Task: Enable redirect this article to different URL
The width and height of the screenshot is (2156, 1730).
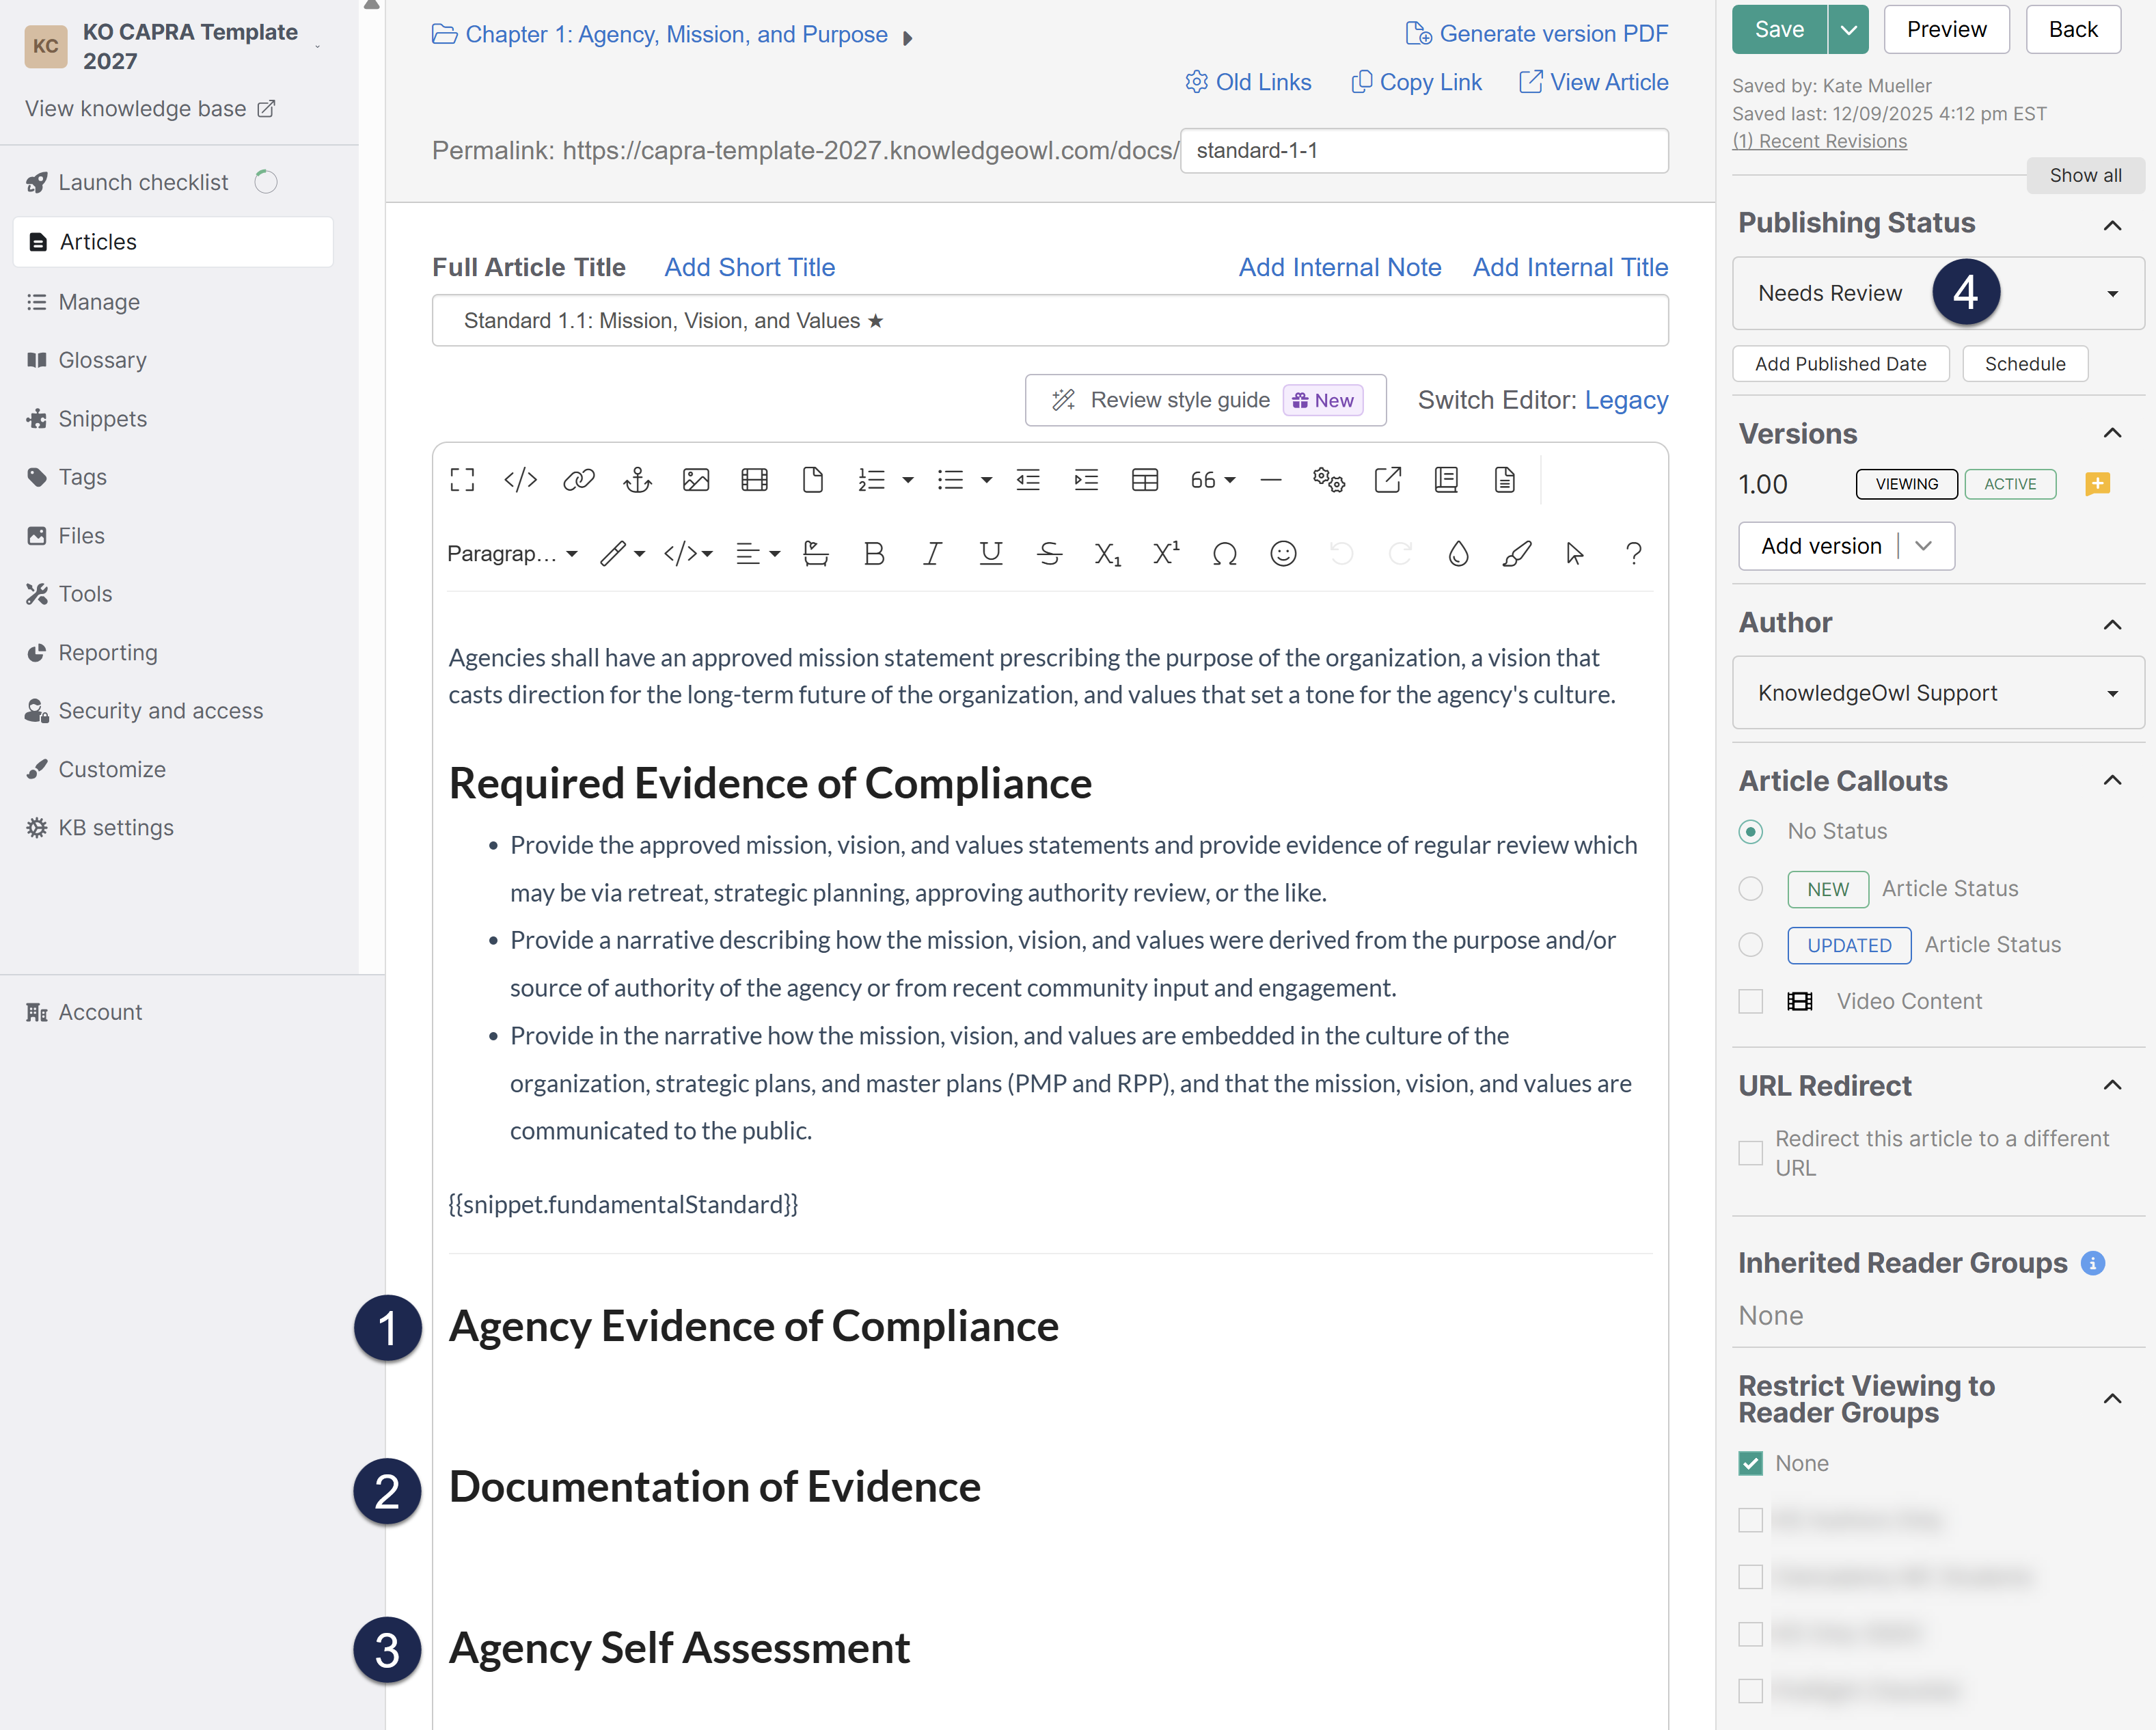Action: tap(1750, 1152)
